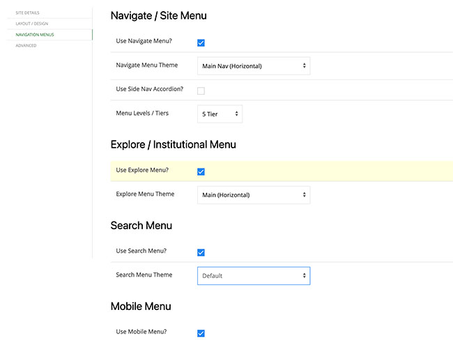Go to the Advanced settings tab
453x349 pixels.
coord(26,45)
